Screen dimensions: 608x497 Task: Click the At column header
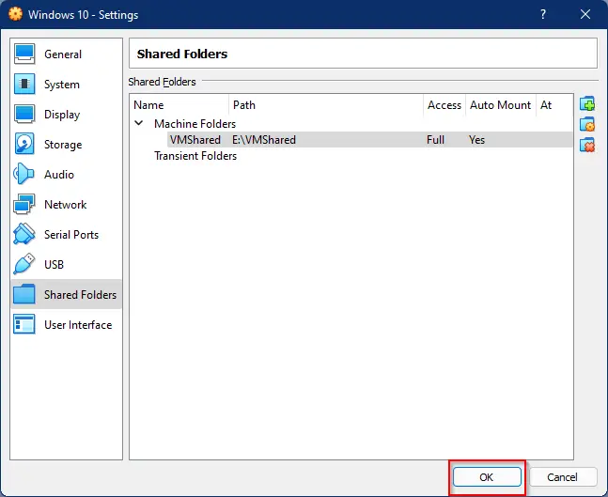(546, 105)
